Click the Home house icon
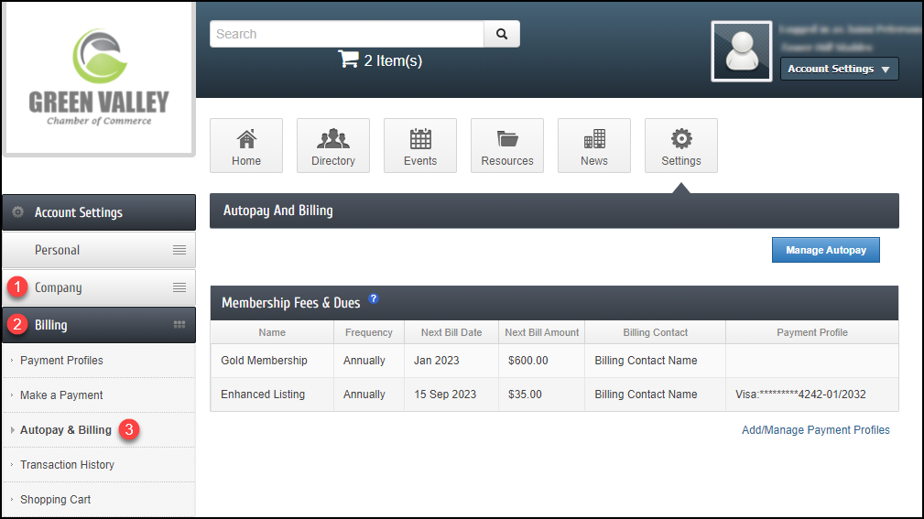 (246, 139)
